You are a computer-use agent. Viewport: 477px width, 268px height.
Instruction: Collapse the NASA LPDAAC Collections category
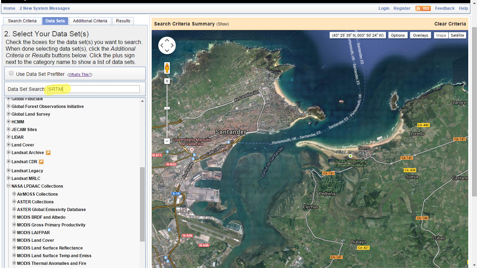coord(9,186)
